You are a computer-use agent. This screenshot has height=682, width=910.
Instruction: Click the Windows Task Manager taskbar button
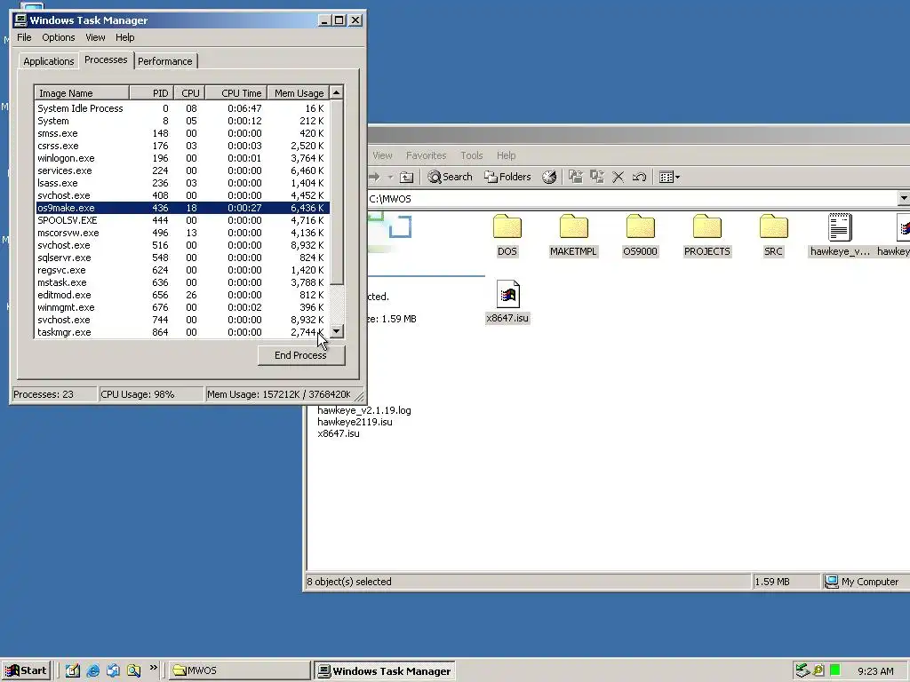(385, 670)
